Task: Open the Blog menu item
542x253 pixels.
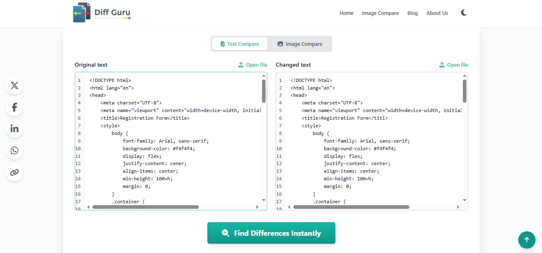Action: tap(412, 13)
